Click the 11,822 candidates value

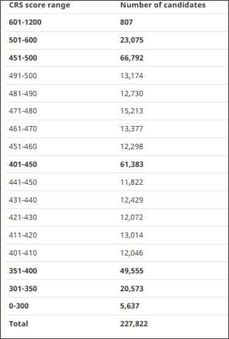[x=132, y=182]
